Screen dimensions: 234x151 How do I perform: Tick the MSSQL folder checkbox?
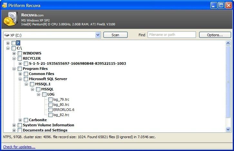coord(38,89)
